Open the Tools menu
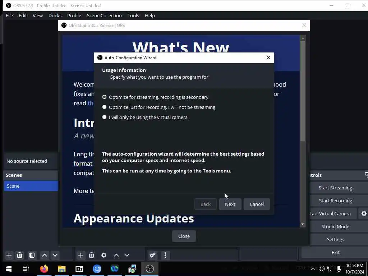 pos(133,15)
